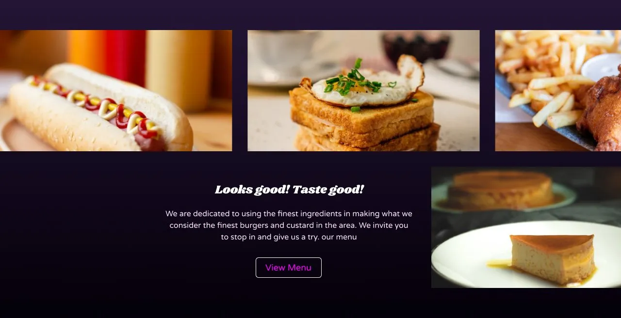
Task: Open the hot dog photo
Action: 116,91
